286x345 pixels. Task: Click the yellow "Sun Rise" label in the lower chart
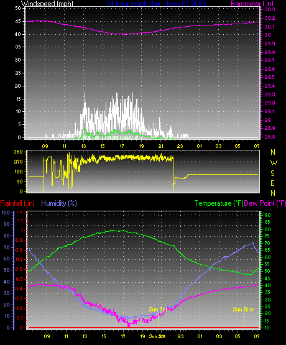[243, 310]
